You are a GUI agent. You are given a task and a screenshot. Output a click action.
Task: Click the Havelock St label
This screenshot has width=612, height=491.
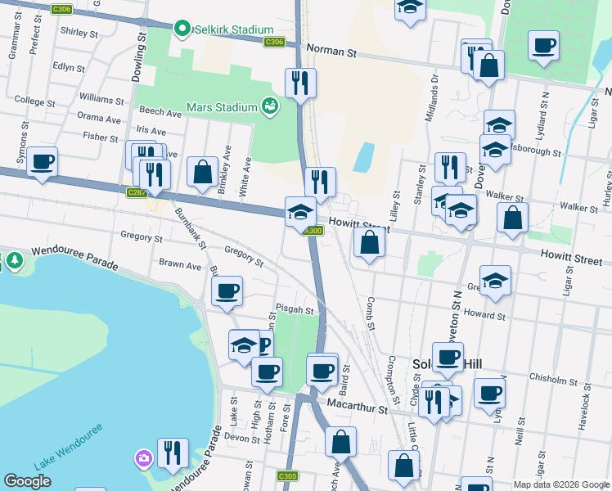point(585,407)
